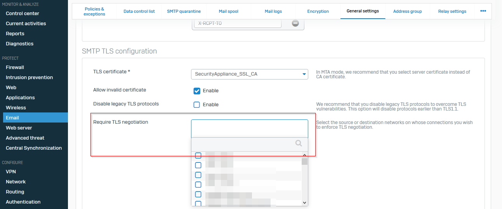Viewport: 502px width, 209px height.
Task: Go to Relay settings tab
Action: pos(452,11)
